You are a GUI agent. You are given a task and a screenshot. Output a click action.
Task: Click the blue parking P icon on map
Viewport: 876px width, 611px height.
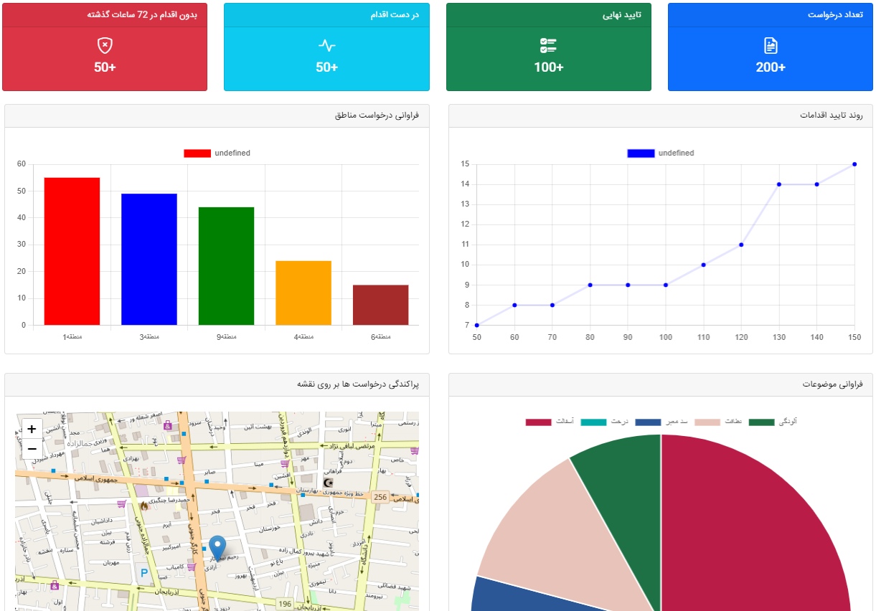(x=143, y=573)
